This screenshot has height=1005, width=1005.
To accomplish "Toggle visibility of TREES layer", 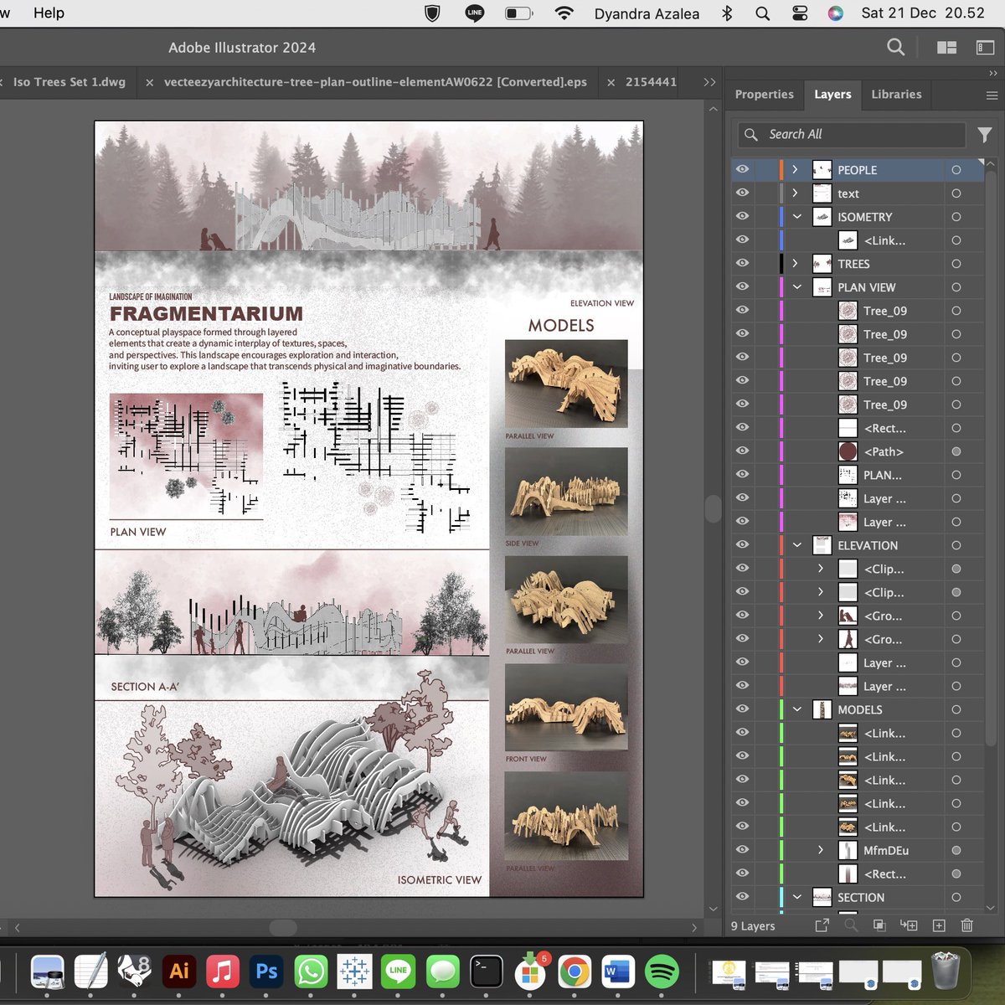I will coord(743,264).
